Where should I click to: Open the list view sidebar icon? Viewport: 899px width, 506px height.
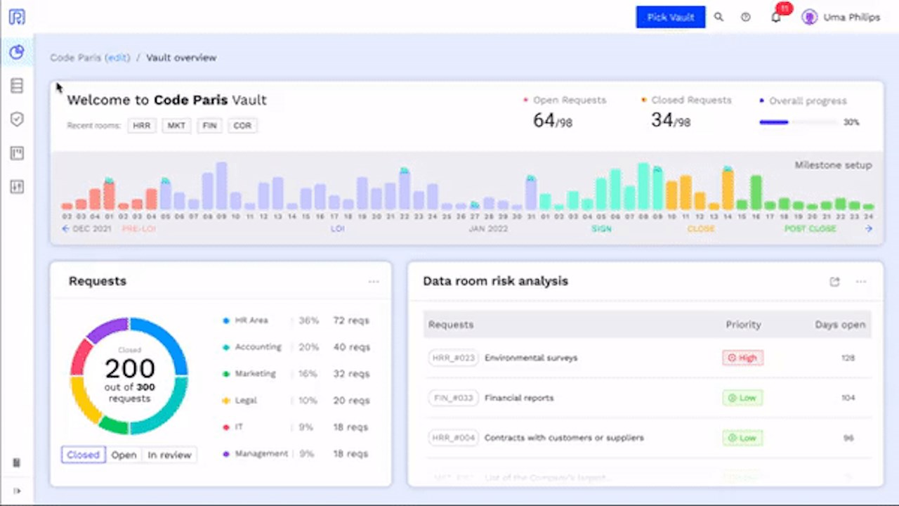pos(17,86)
